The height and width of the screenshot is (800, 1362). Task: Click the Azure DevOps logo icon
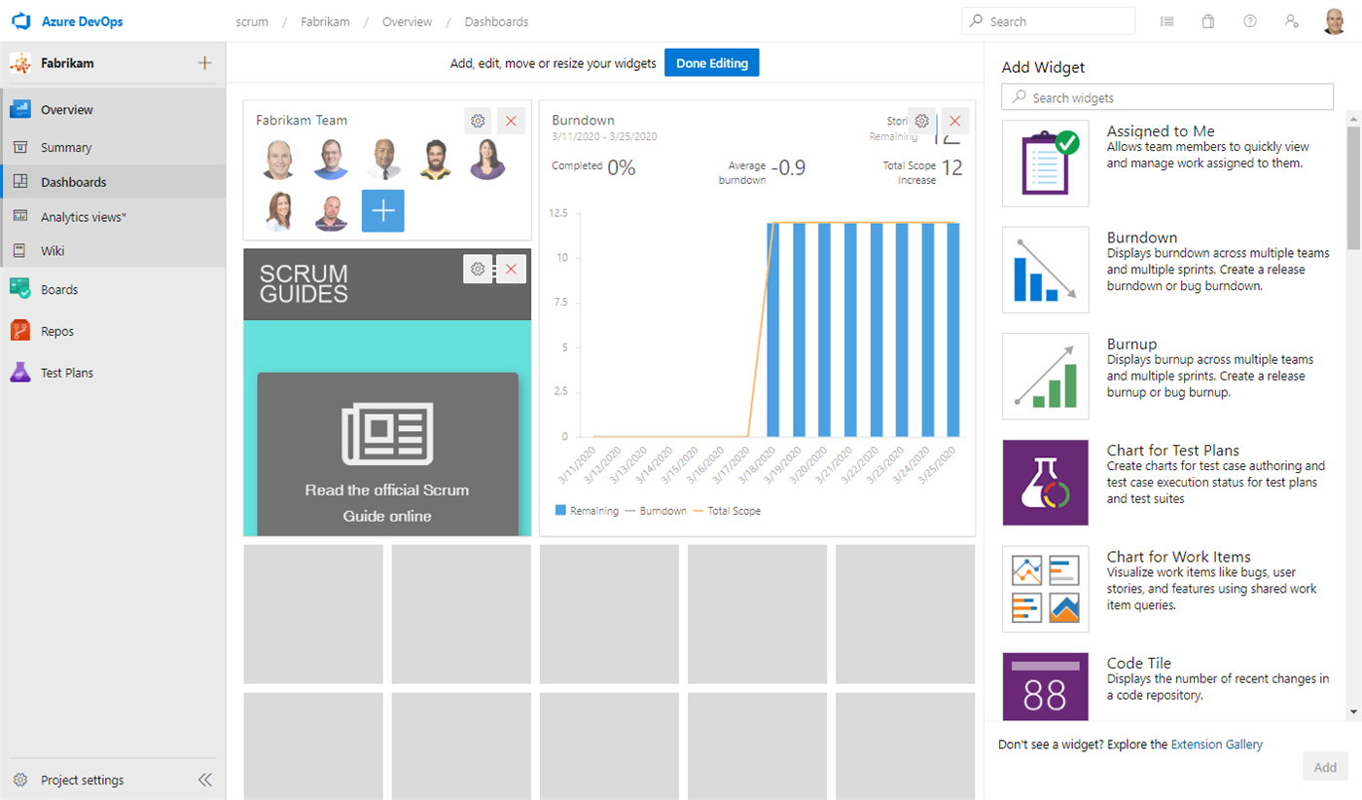(21, 21)
